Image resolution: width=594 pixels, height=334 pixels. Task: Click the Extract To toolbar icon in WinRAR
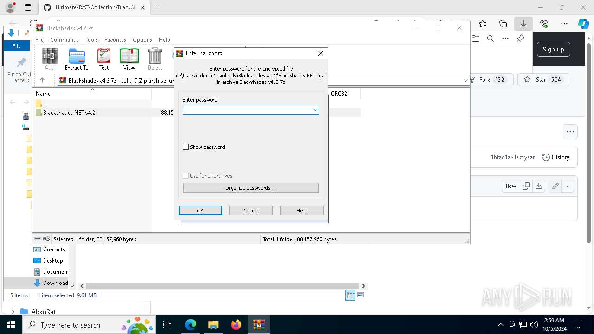click(x=77, y=59)
